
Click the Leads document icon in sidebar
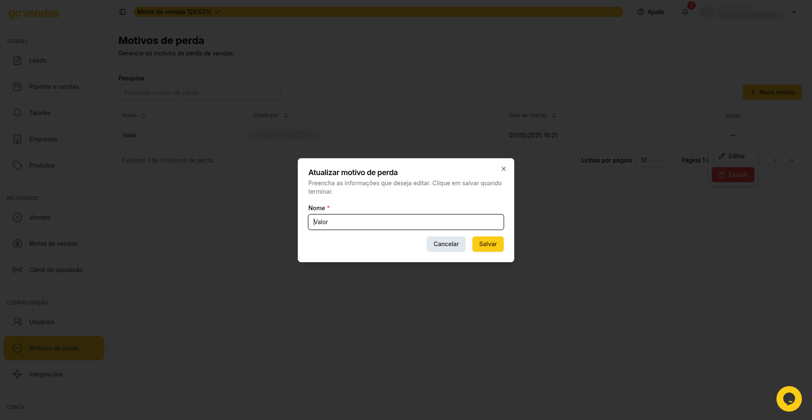[17, 60]
